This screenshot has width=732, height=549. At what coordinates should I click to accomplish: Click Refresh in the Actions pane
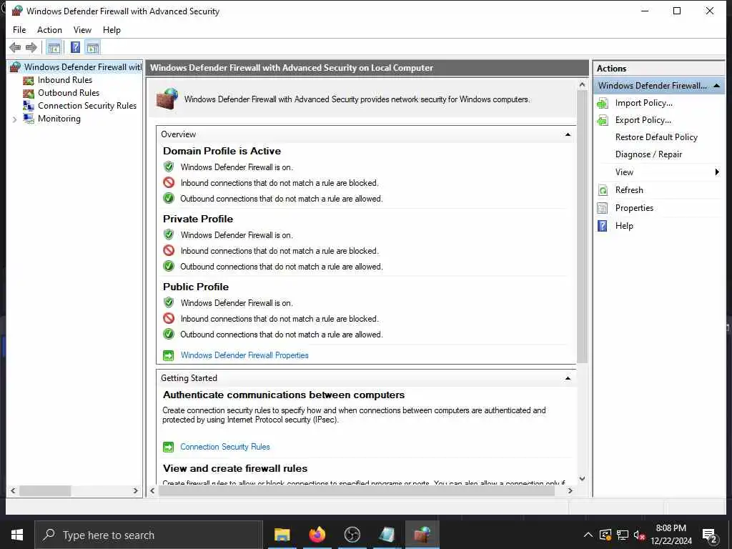(629, 190)
